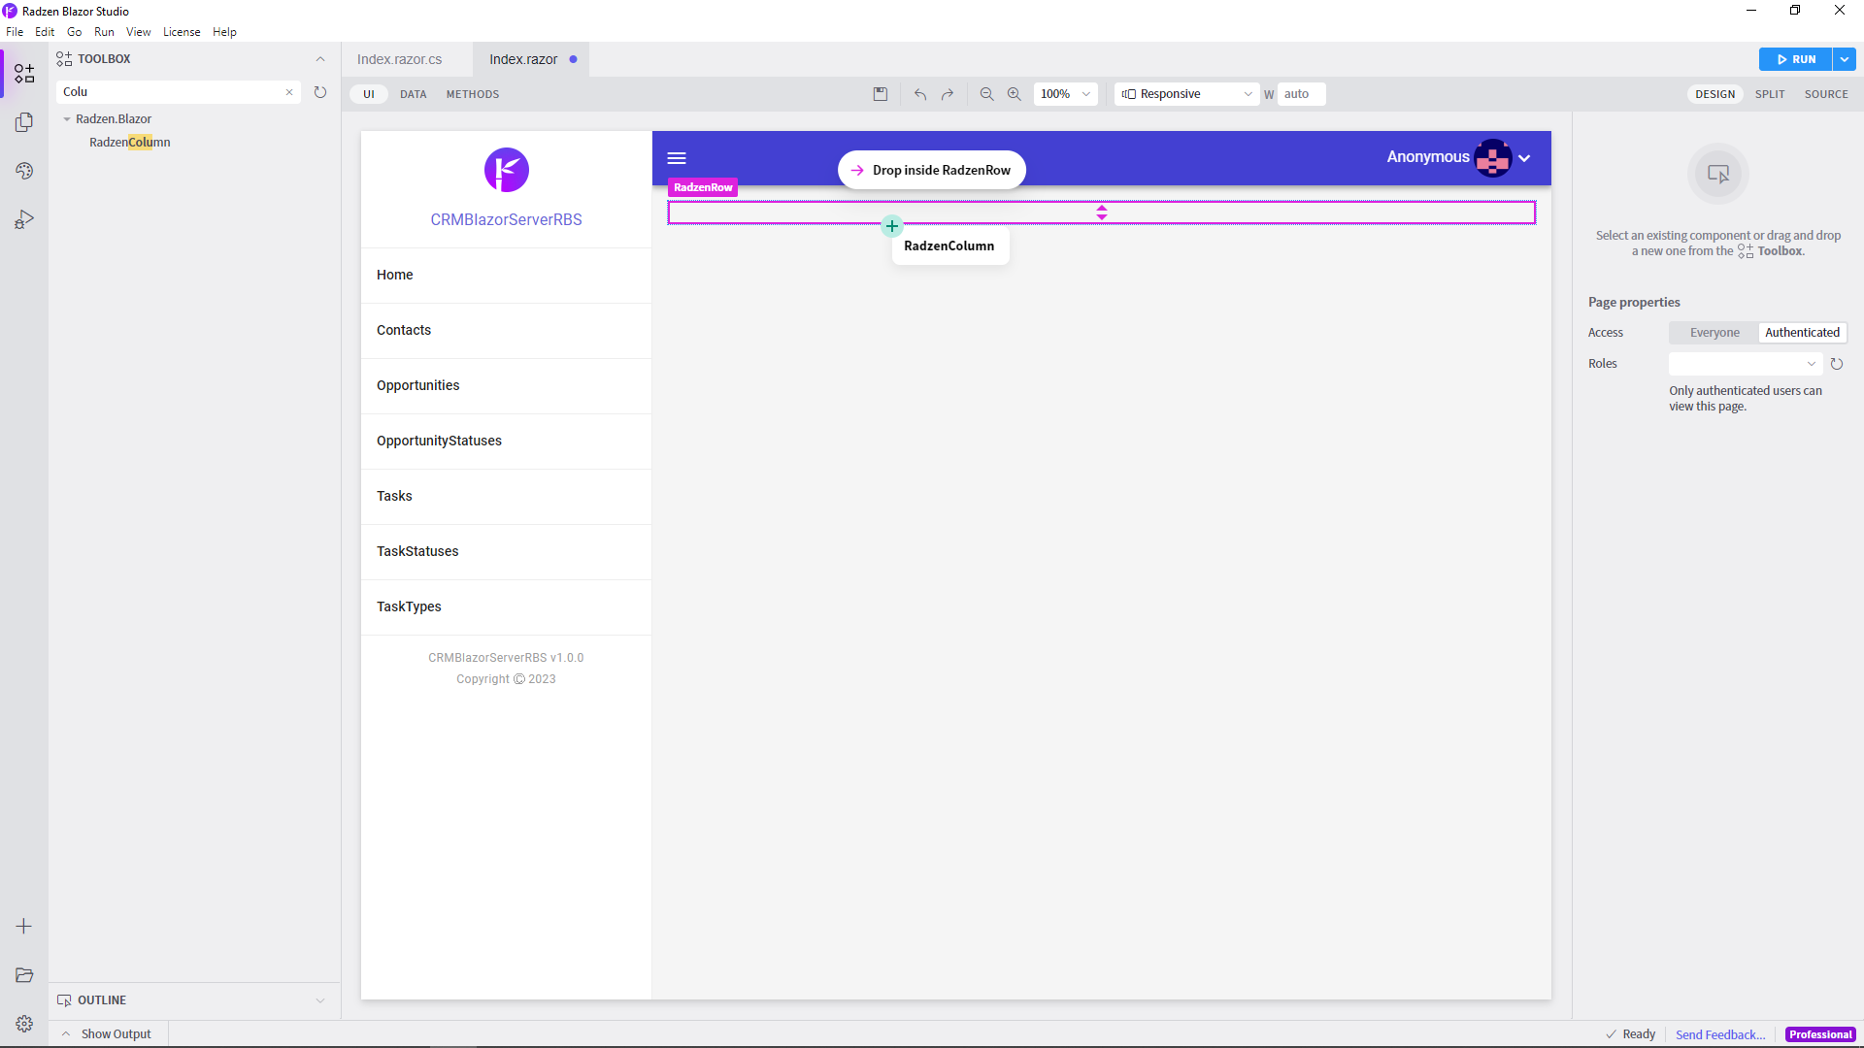Viewport: 1864px width, 1048px height.
Task: Click the zoom out magnifier icon
Action: pos(986,94)
